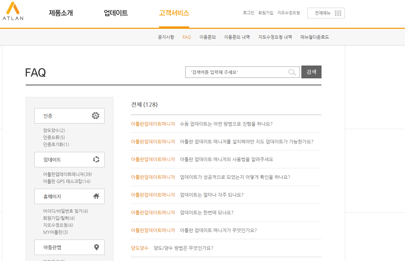
Task: Open question 양도/양수 방법은 무엇인가요
Action: point(183,248)
